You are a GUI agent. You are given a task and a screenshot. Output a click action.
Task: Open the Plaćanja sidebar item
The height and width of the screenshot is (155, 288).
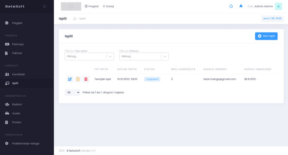pos(27,44)
